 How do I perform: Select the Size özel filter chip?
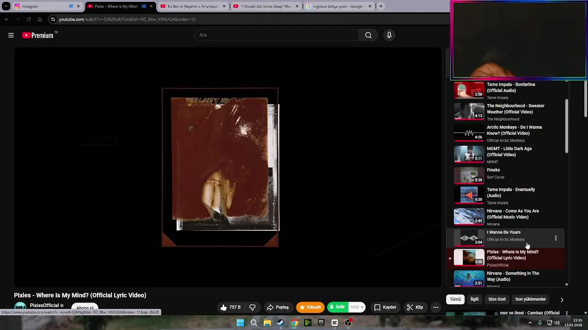497,299
